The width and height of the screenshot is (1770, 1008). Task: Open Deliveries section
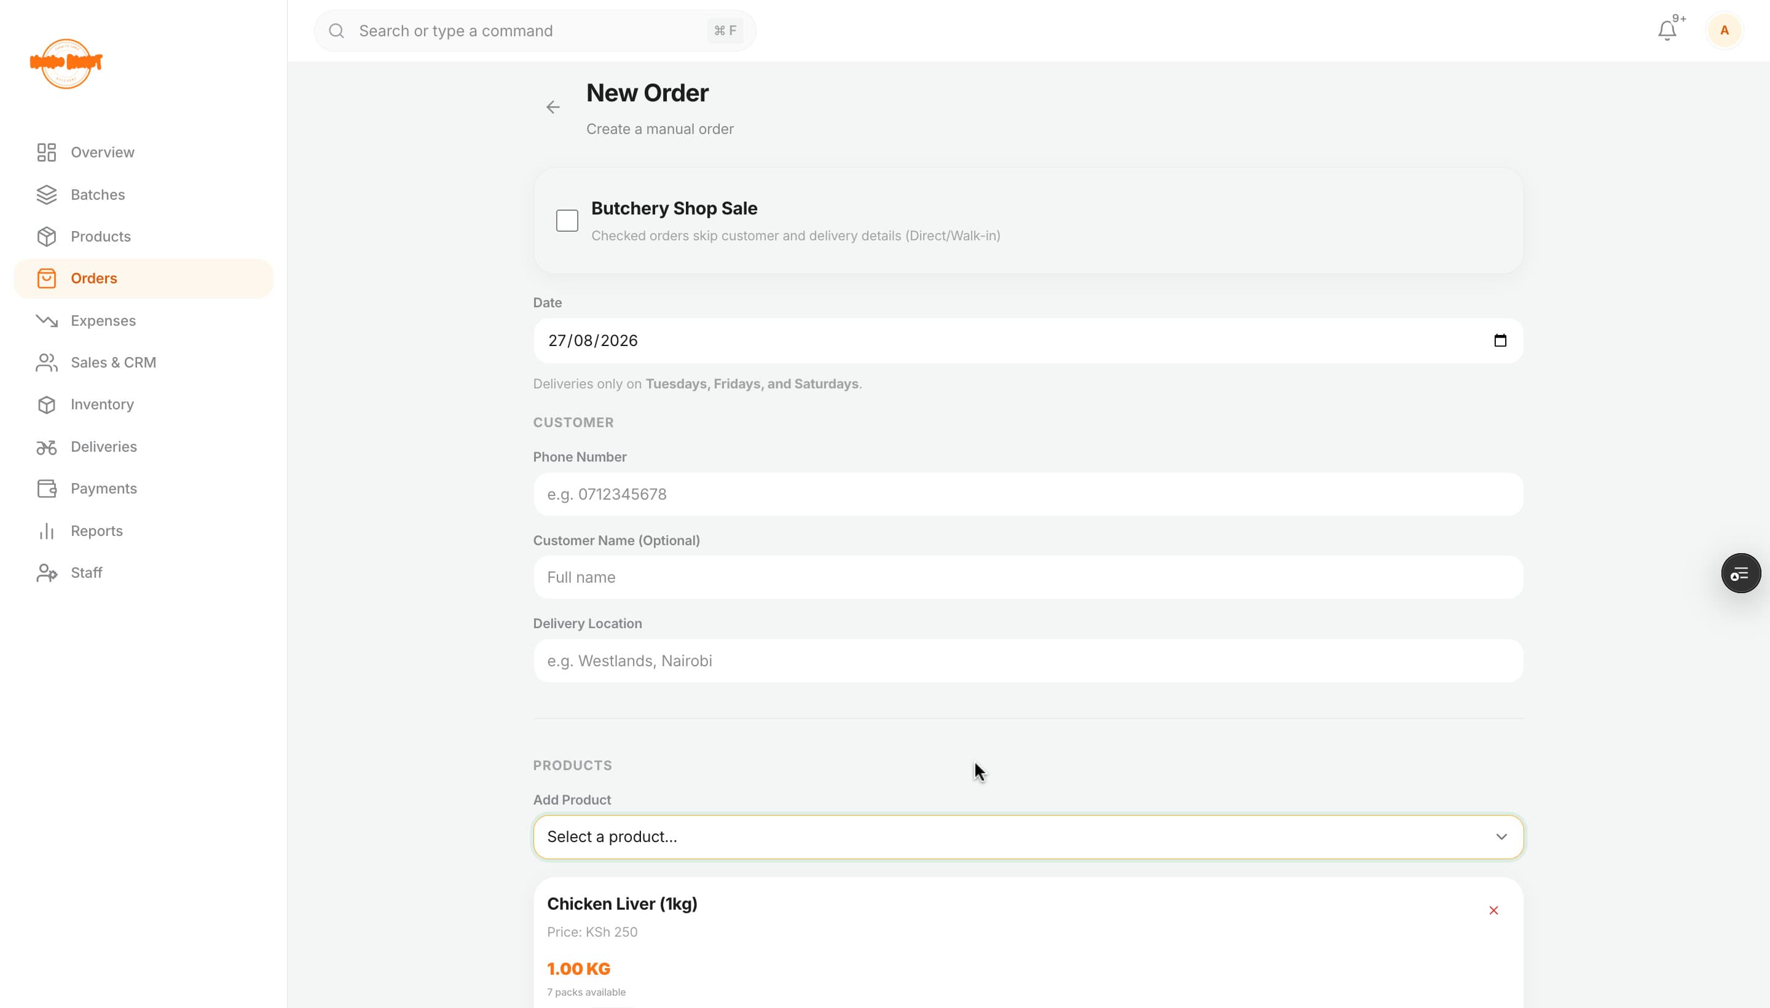(143, 447)
